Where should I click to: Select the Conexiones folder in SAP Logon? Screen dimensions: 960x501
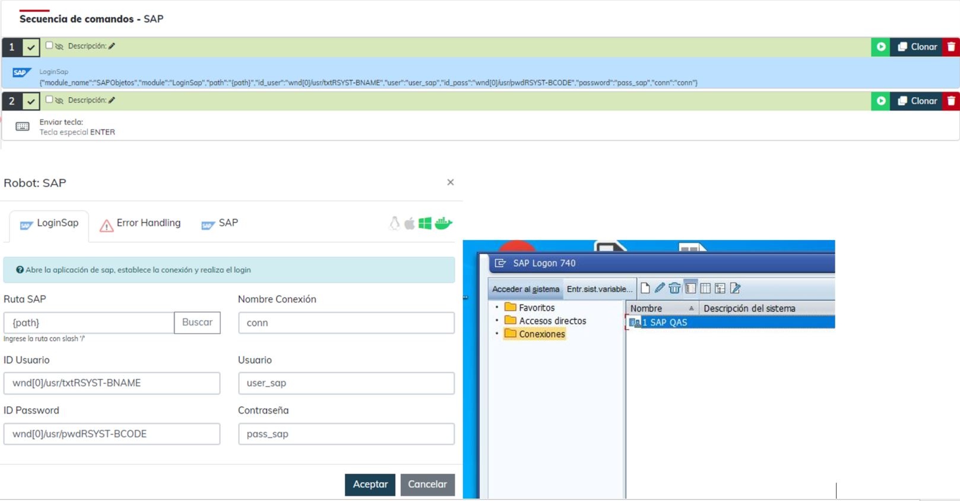click(x=535, y=334)
